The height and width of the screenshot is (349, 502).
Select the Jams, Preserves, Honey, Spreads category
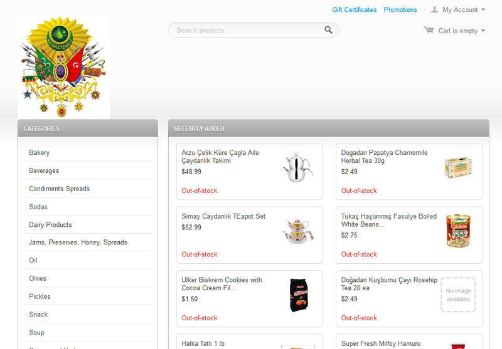click(x=78, y=242)
